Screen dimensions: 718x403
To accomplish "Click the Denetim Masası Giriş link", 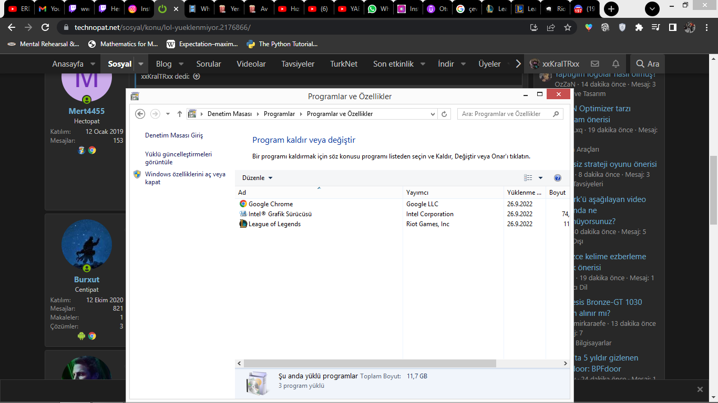I will (174, 135).
